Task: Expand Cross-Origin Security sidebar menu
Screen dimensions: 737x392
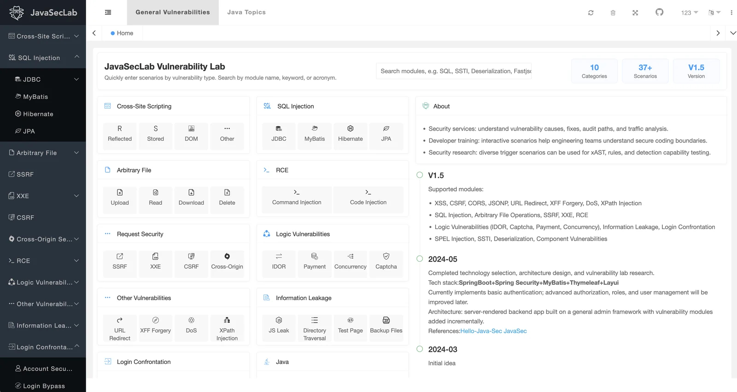Action: pos(43,239)
